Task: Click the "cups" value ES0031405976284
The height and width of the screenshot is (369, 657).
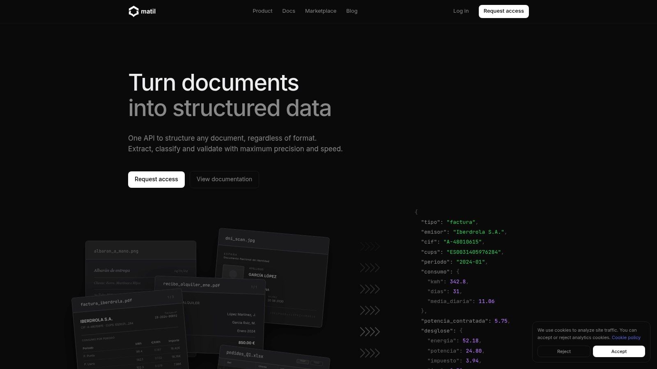Action: [x=473, y=252]
